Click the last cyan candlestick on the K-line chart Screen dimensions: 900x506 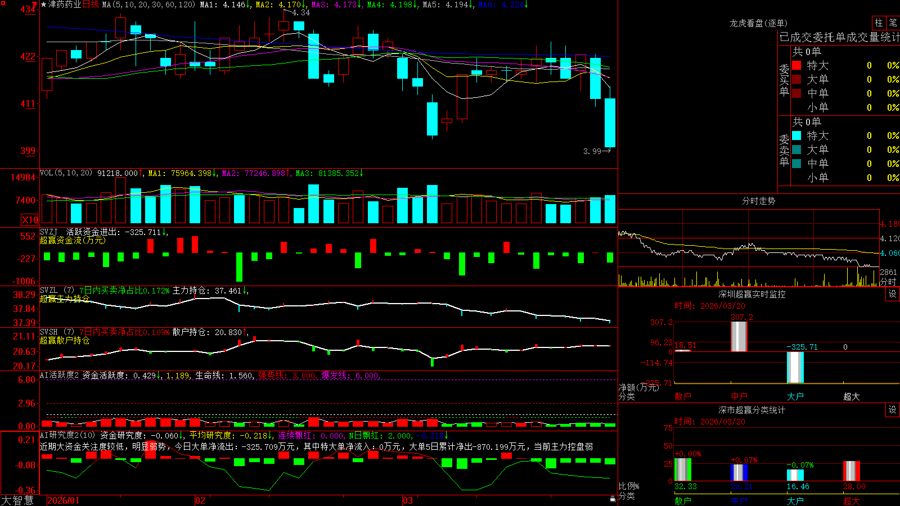tap(610, 123)
